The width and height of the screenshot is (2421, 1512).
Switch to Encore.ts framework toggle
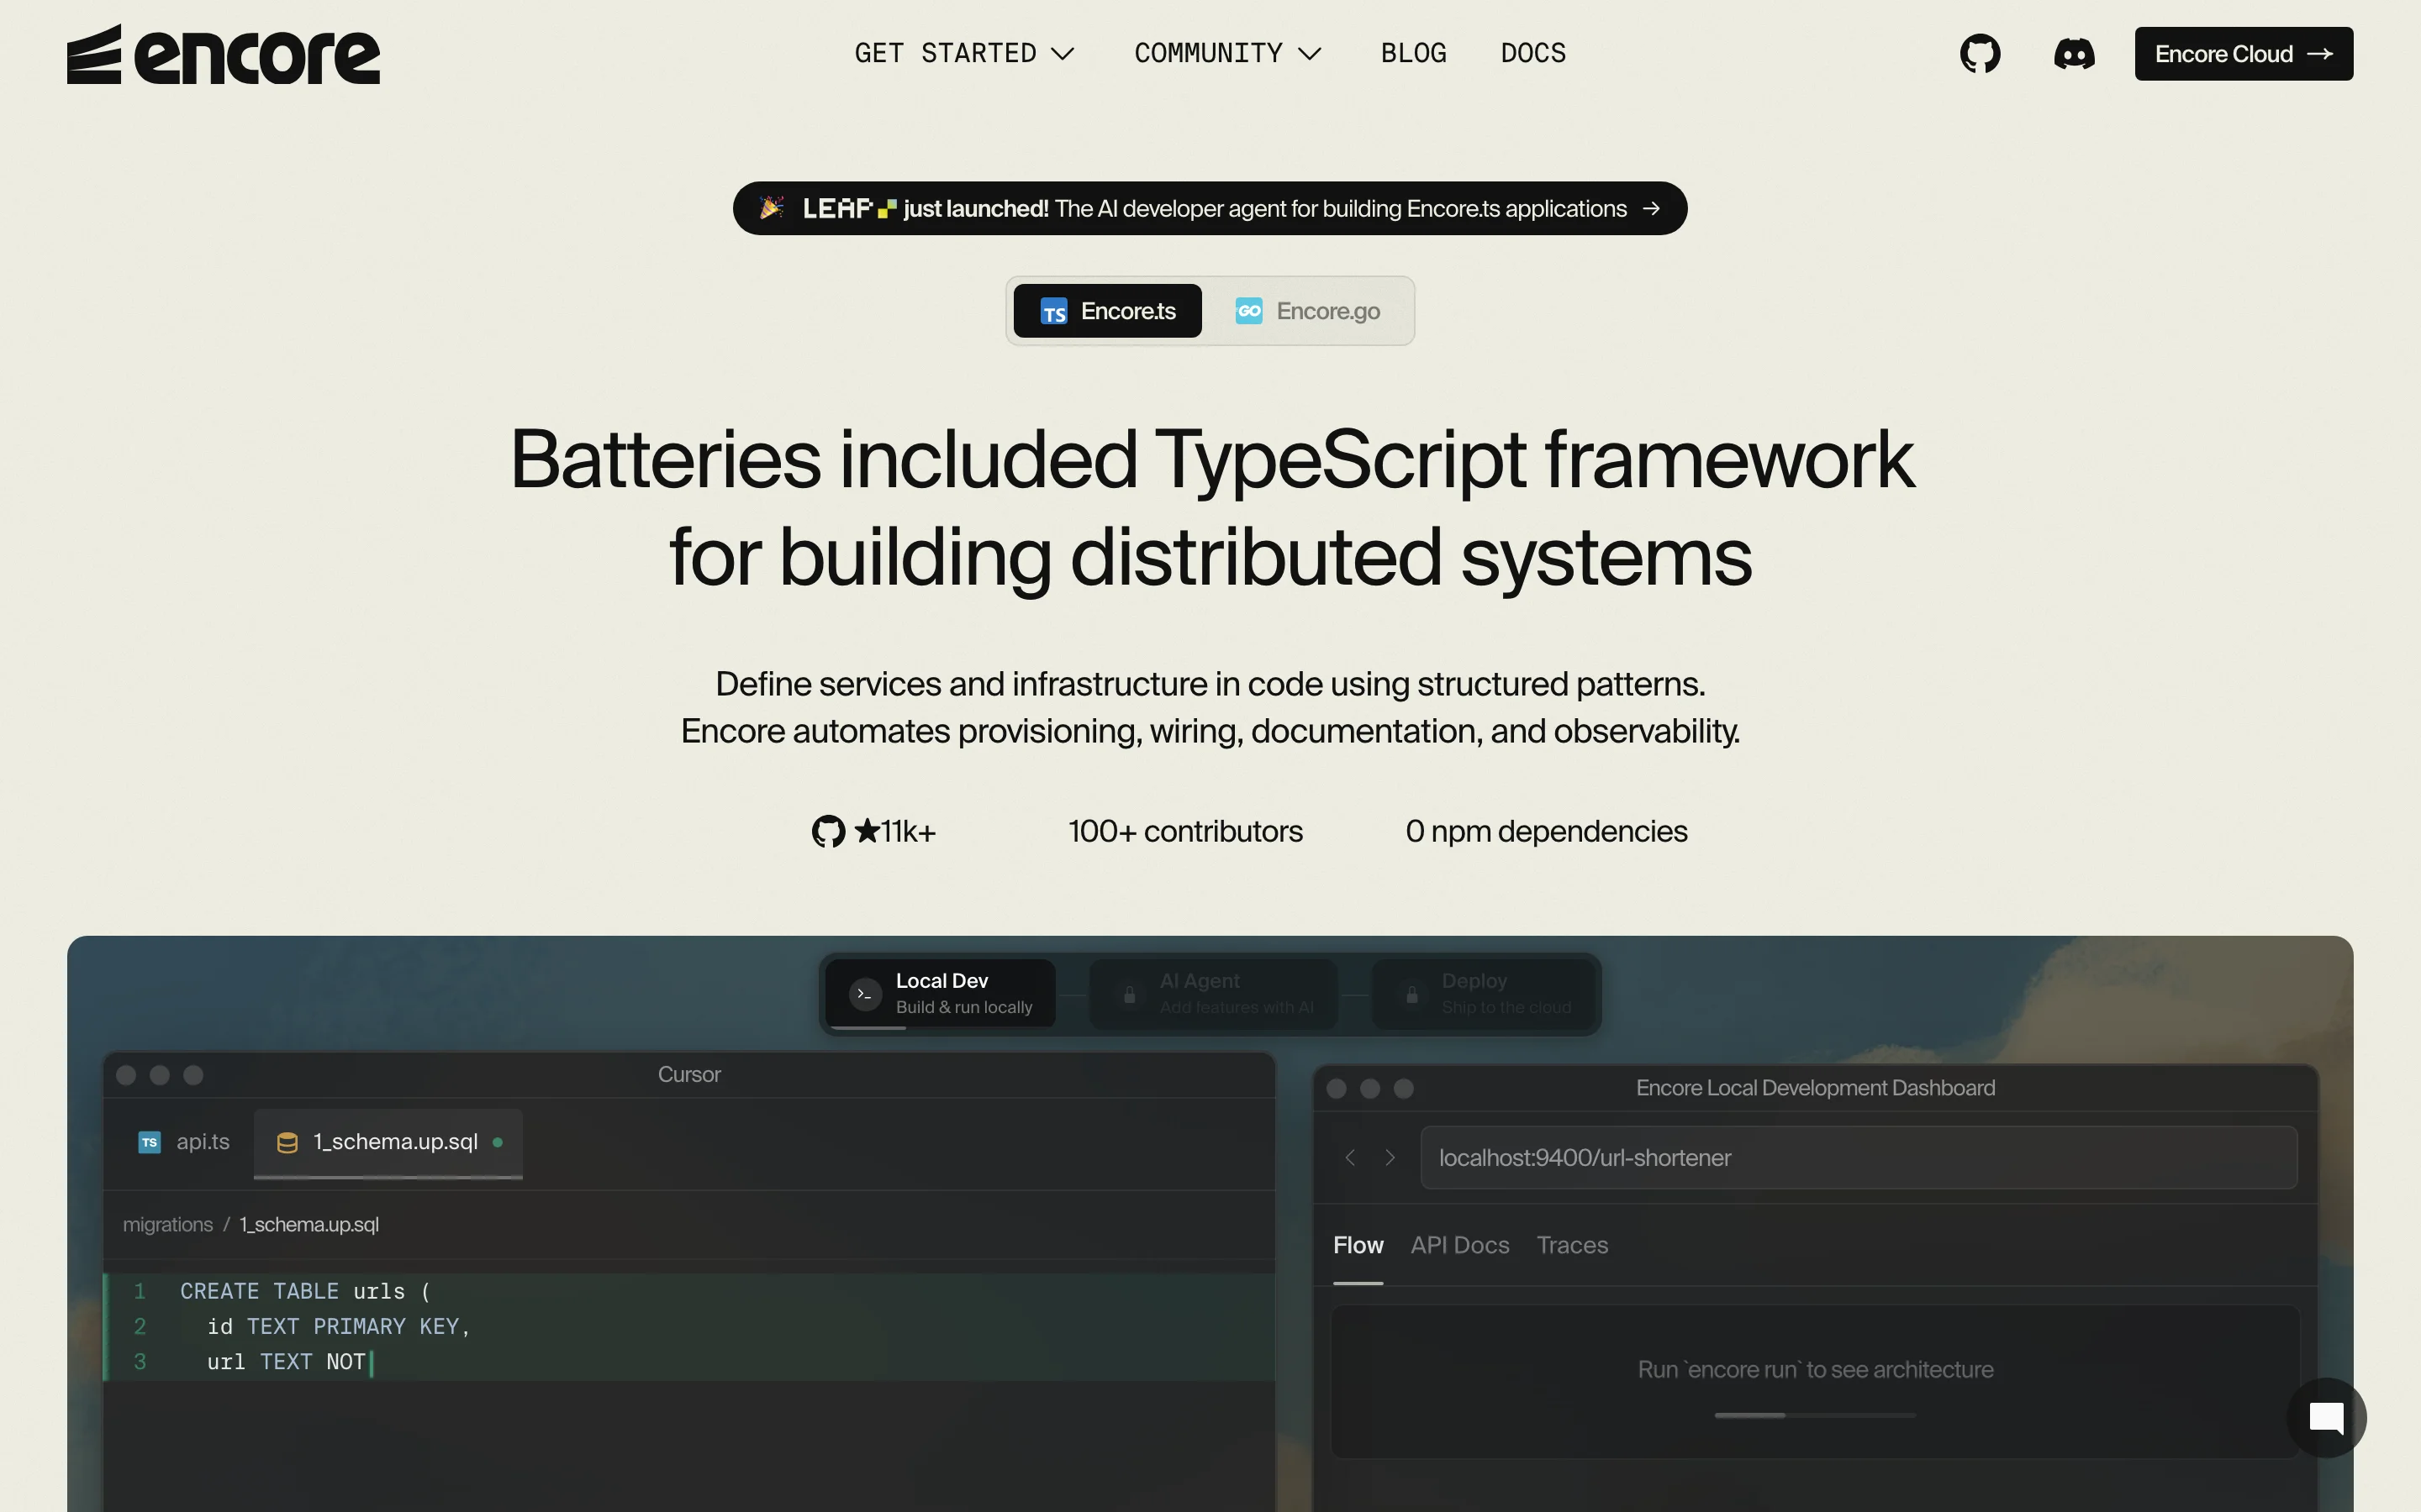(1107, 311)
